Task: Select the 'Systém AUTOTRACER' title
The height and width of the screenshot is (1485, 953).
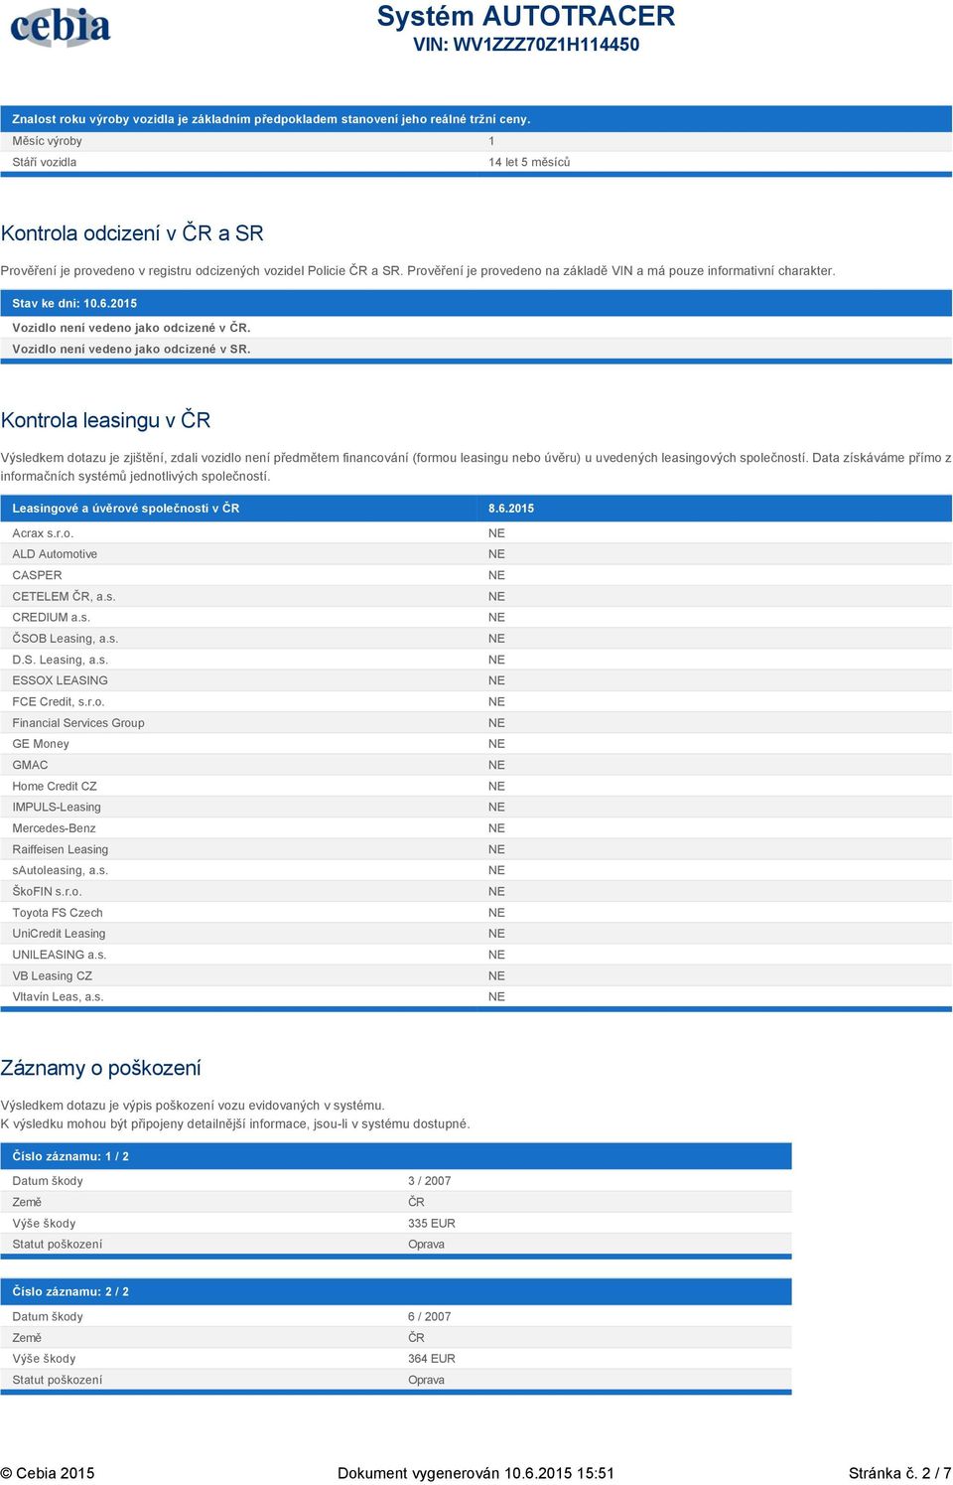Action: (526, 16)
